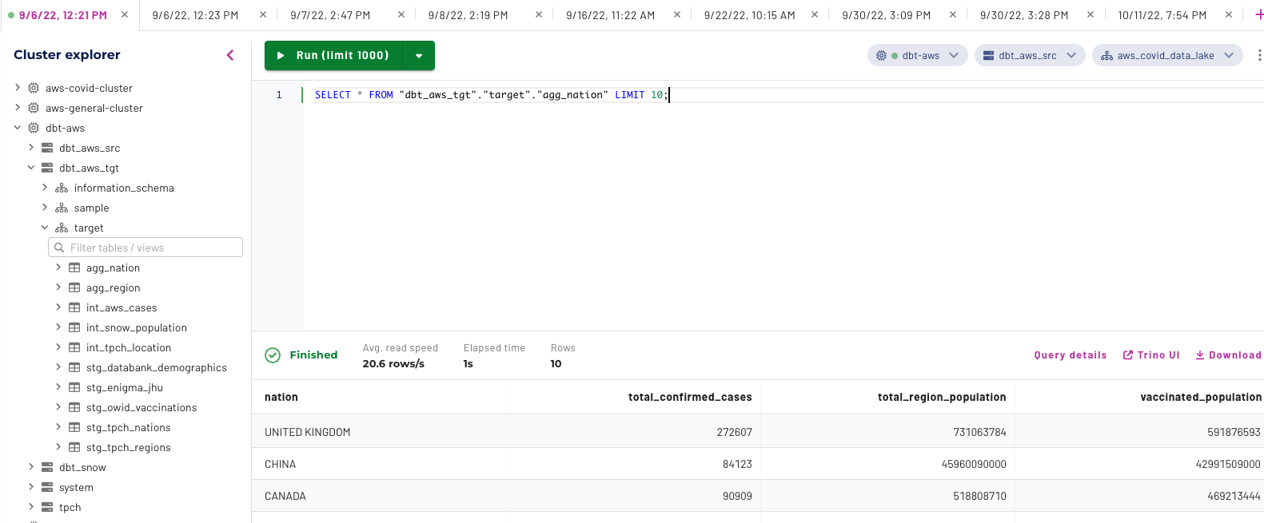Click the target schema icon
This screenshot has width=1264, height=523.
click(x=62, y=228)
